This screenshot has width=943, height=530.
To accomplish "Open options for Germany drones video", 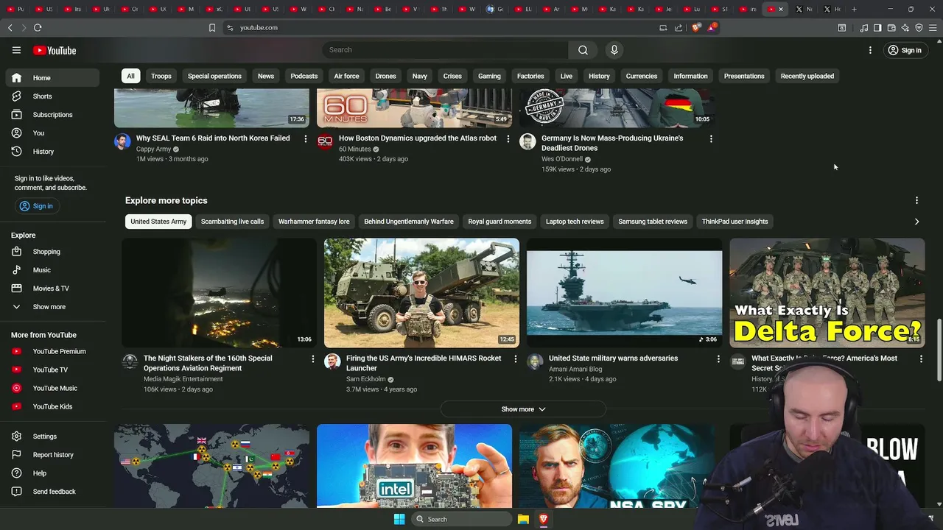I will (711, 138).
